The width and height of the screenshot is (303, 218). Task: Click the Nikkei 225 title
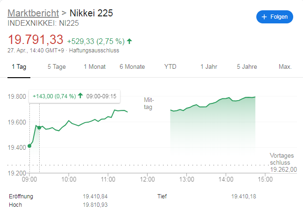[91, 13]
